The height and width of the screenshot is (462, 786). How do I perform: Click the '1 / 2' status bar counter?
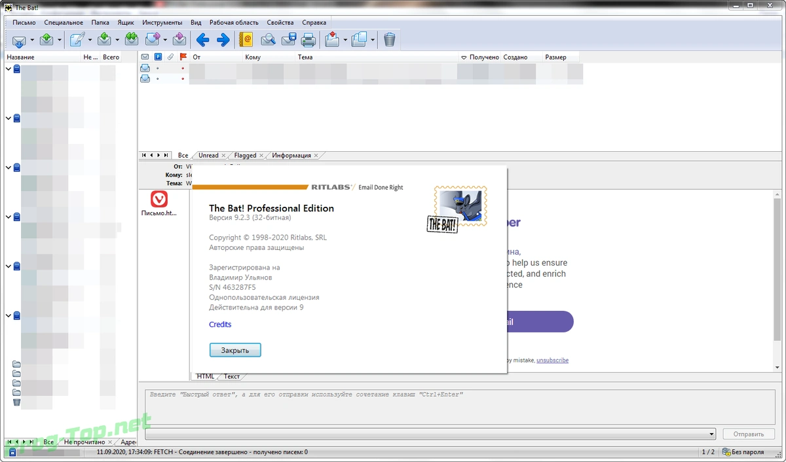click(x=708, y=452)
